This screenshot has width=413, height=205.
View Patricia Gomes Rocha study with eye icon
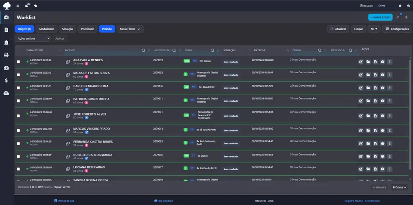pyautogui.click(x=382, y=101)
